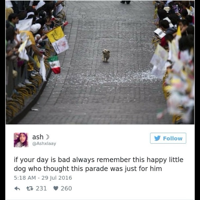This screenshot has height=200, width=200.
Task: Open ash's profile picture
Action: [x=21, y=140]
